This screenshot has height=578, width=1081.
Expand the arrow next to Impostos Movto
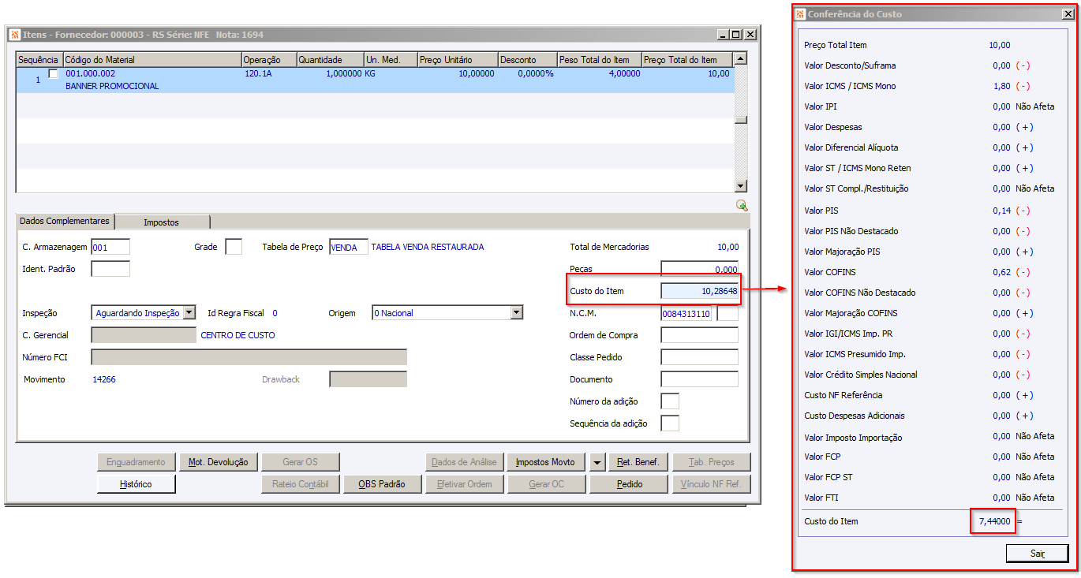(598, 462)
